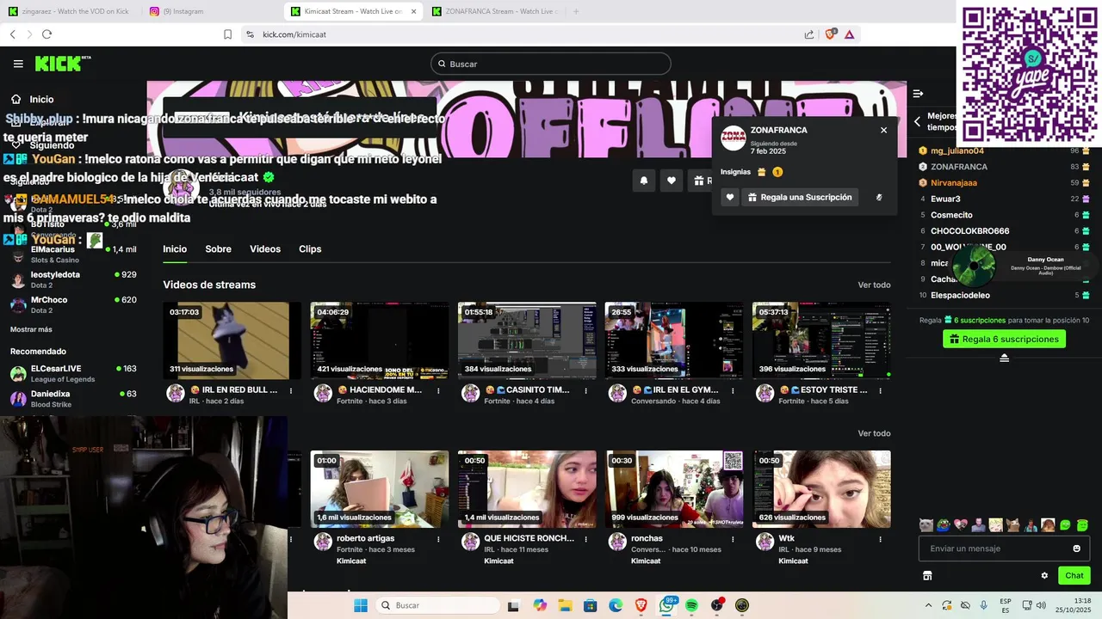1102x619 pixels.
Task: Click the heart icon in ZONAFRANCA card
Action: point(730,197)
